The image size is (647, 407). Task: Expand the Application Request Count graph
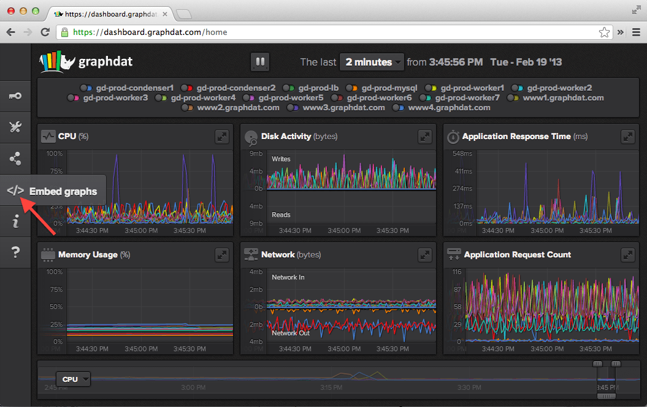coord(627,255)
